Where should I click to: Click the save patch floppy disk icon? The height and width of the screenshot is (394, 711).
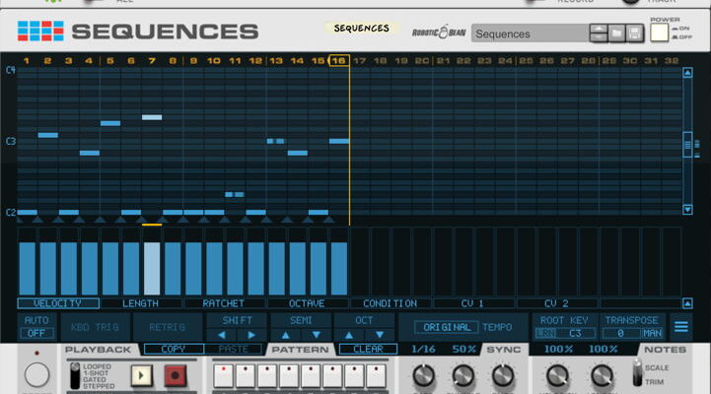pyautogui.click(x=636, y=33)
